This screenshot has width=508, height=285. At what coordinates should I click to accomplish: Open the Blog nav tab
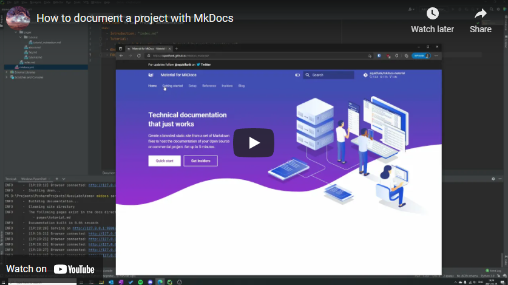242,86
